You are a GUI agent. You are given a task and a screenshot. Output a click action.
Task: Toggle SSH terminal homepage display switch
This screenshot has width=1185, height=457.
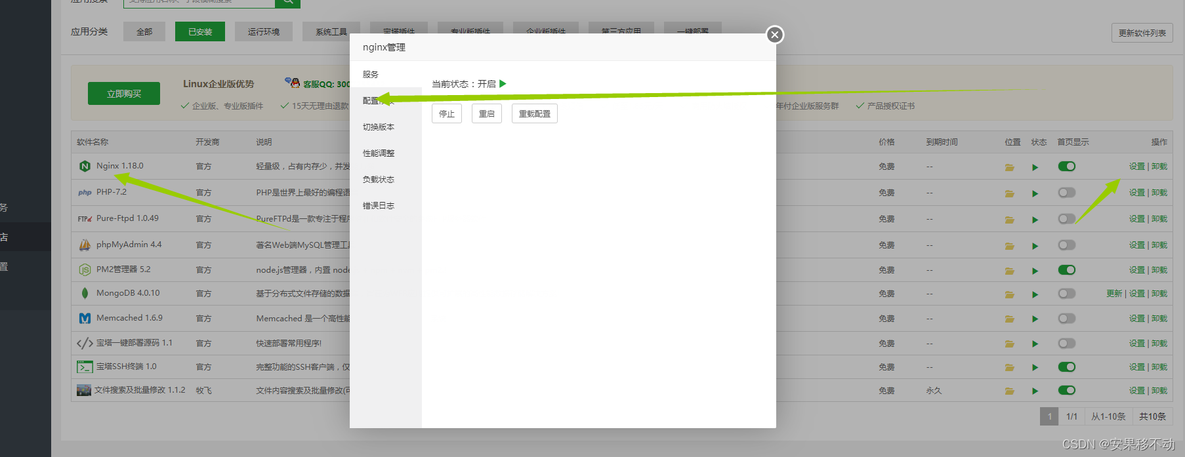point(1067,367)
